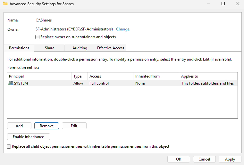Maximize the Advanced Security Settings window

coord(223,4)
